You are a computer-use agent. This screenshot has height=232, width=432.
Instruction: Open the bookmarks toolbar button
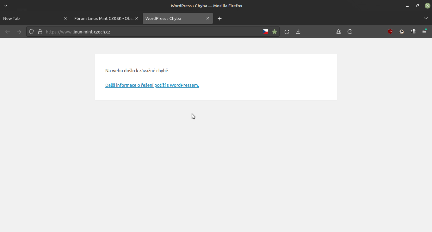click(338, 32)
